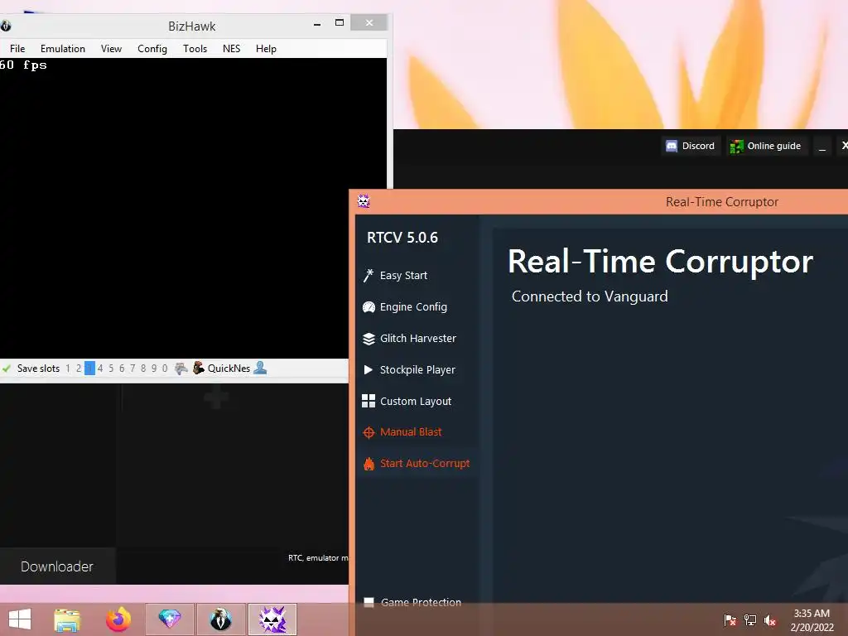This screenshot has width=848, height=636.
Task: Open the Engine Config panel
Action: coord(405,306)
